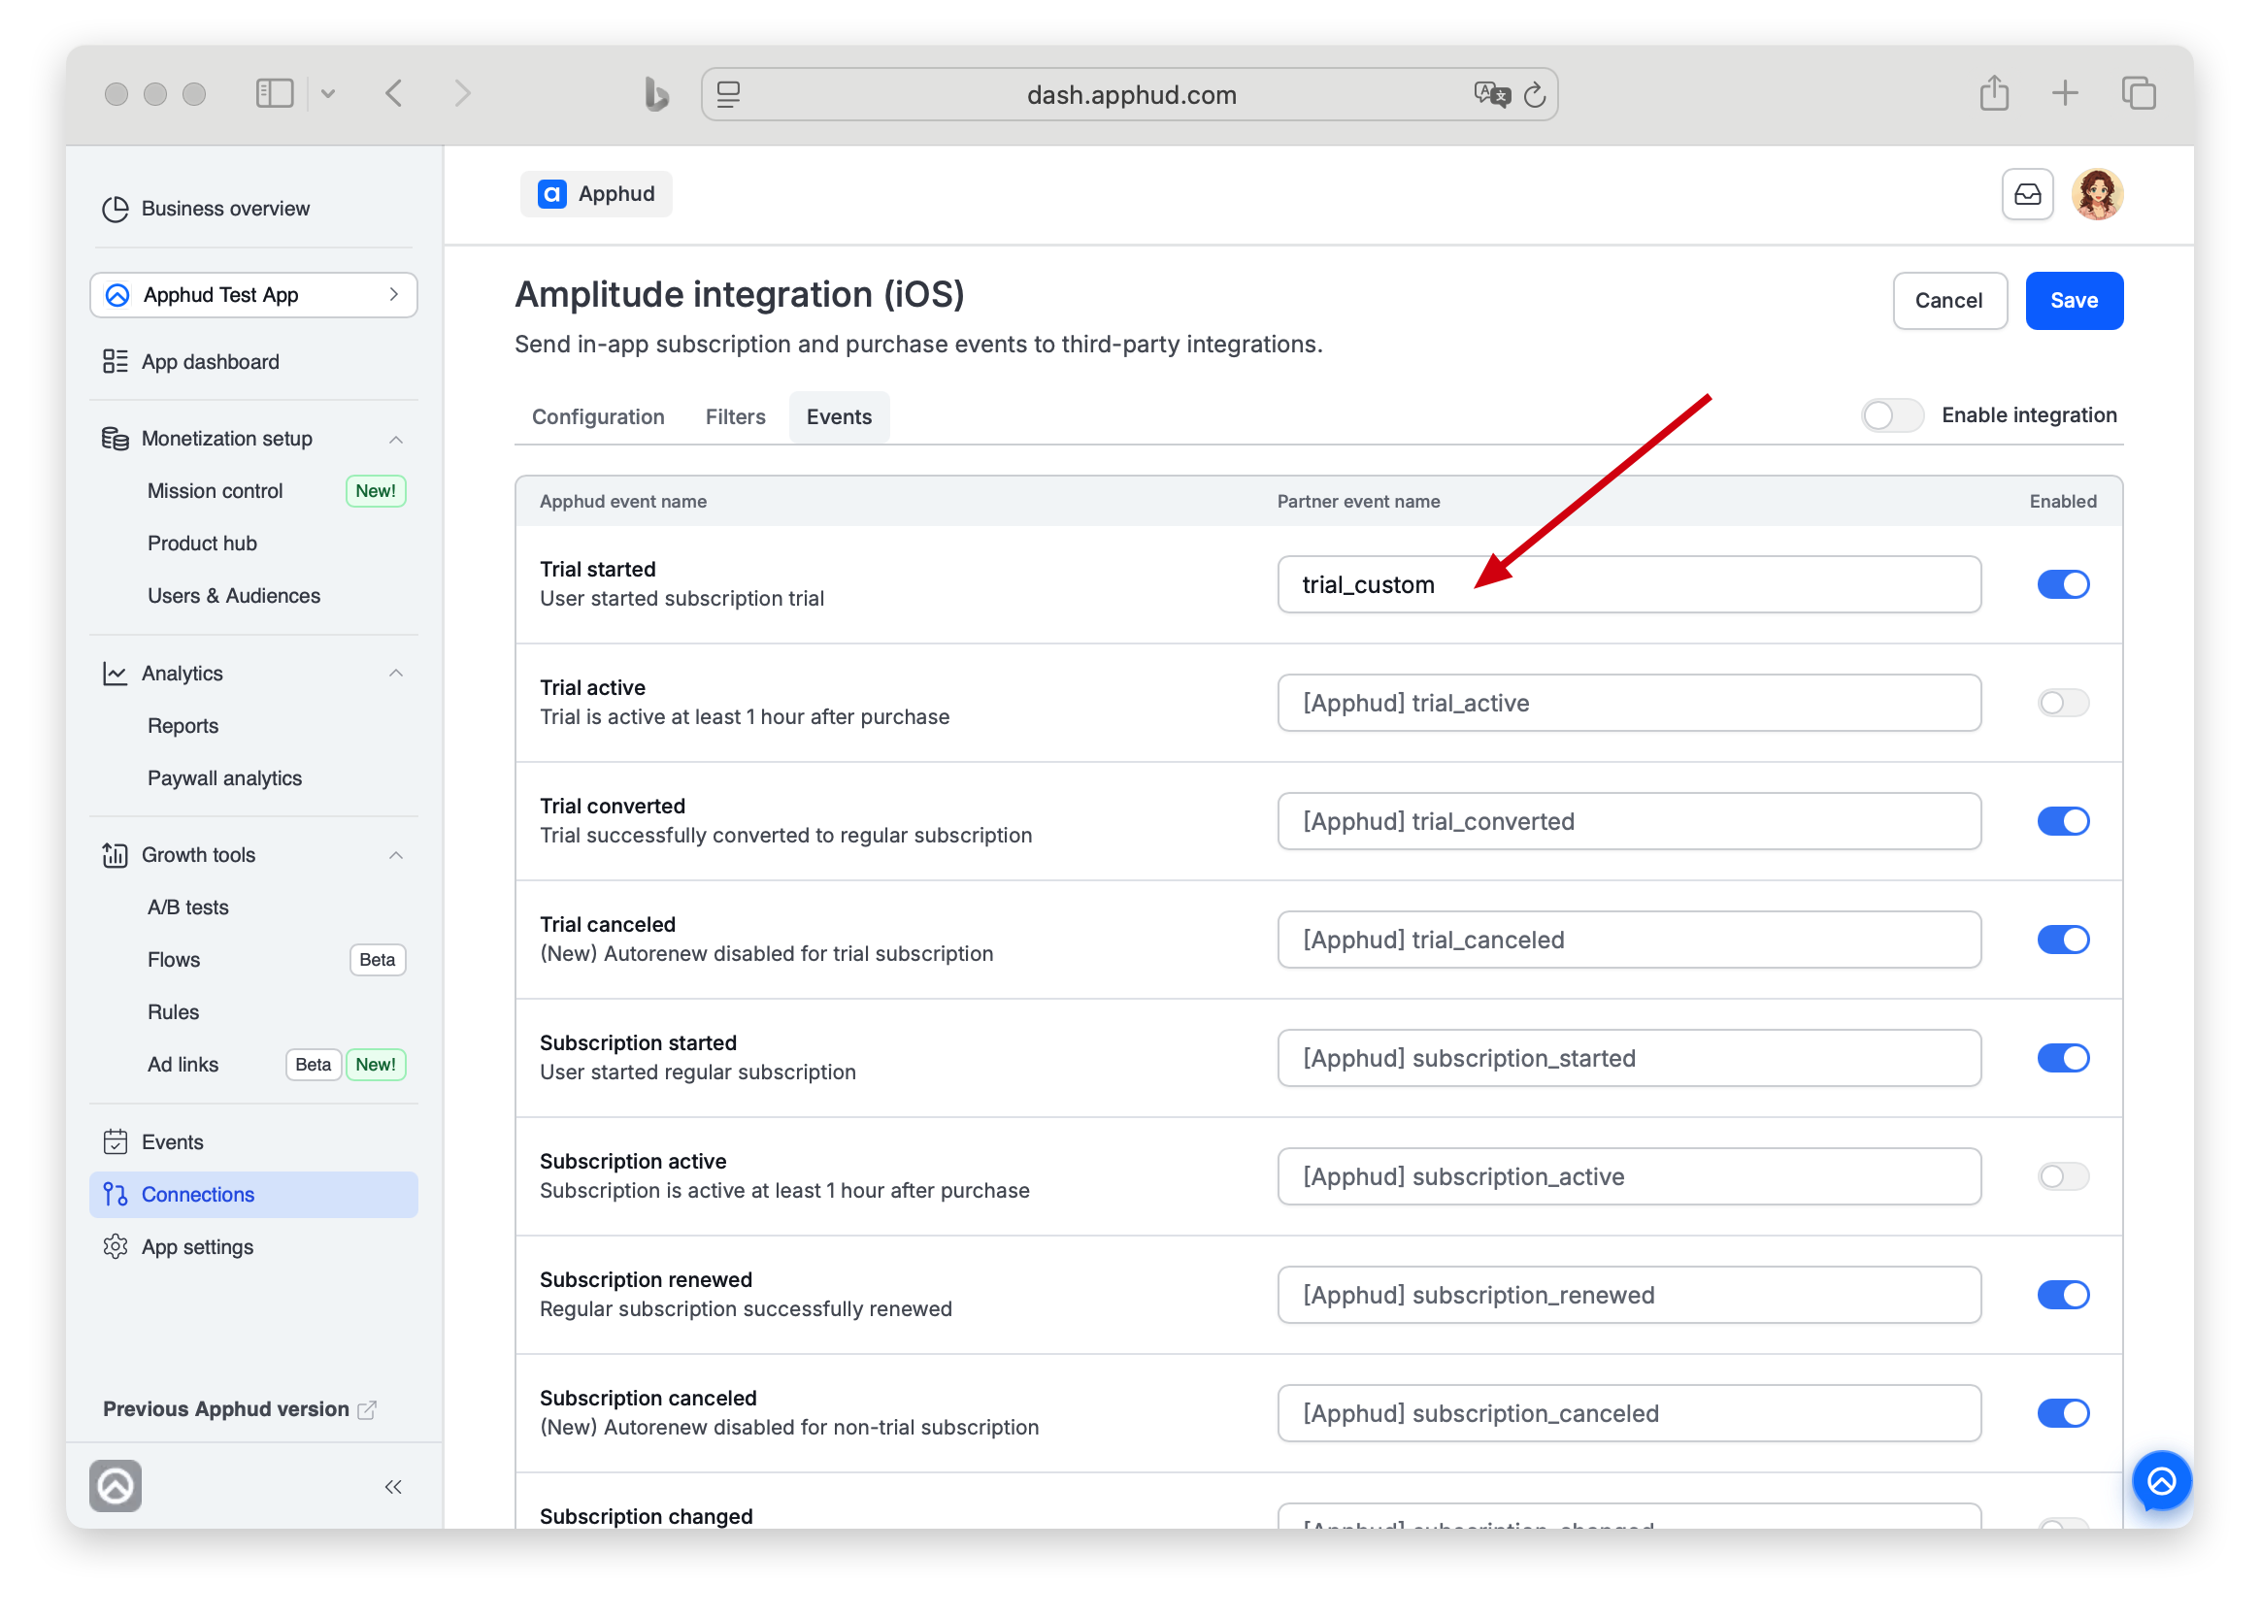This screenshot has height=1617, width=2260.
Task: Open the Apphud Test App selector
Action: (x=252, y=295)
